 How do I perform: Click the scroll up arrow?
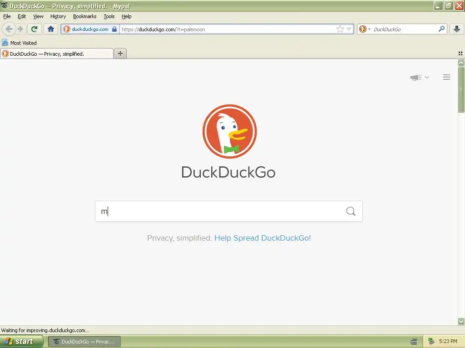461,63
